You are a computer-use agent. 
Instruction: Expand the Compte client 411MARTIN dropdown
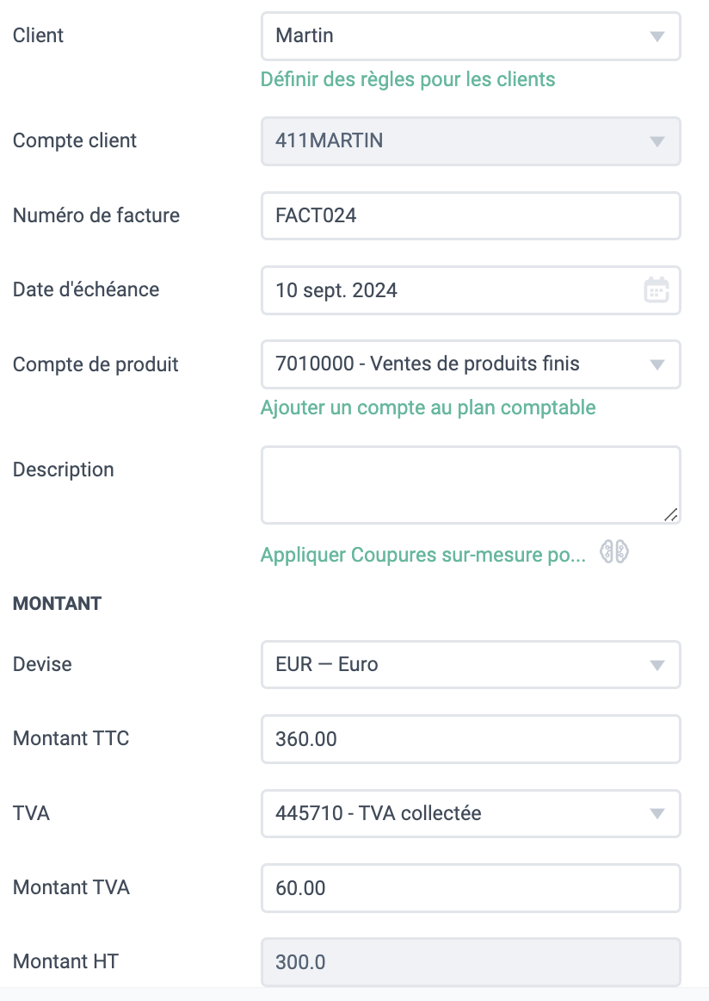(471, 141)
